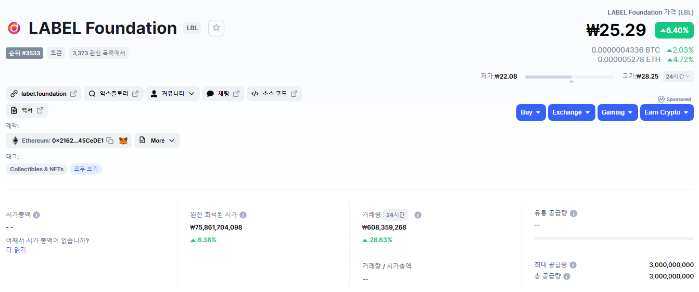The image size is (699, 292).
Task: Open the 백서 whitepaper link
Action: coord(27,110)
